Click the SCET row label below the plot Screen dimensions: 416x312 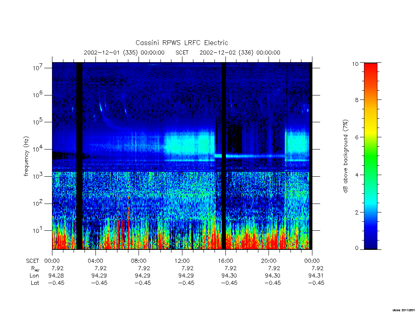coord(32,261)
